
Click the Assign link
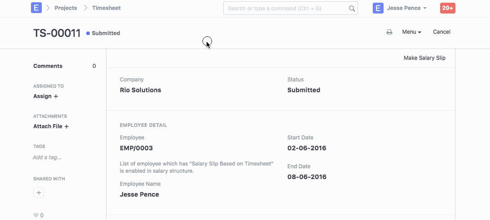[x=42, y=96]
